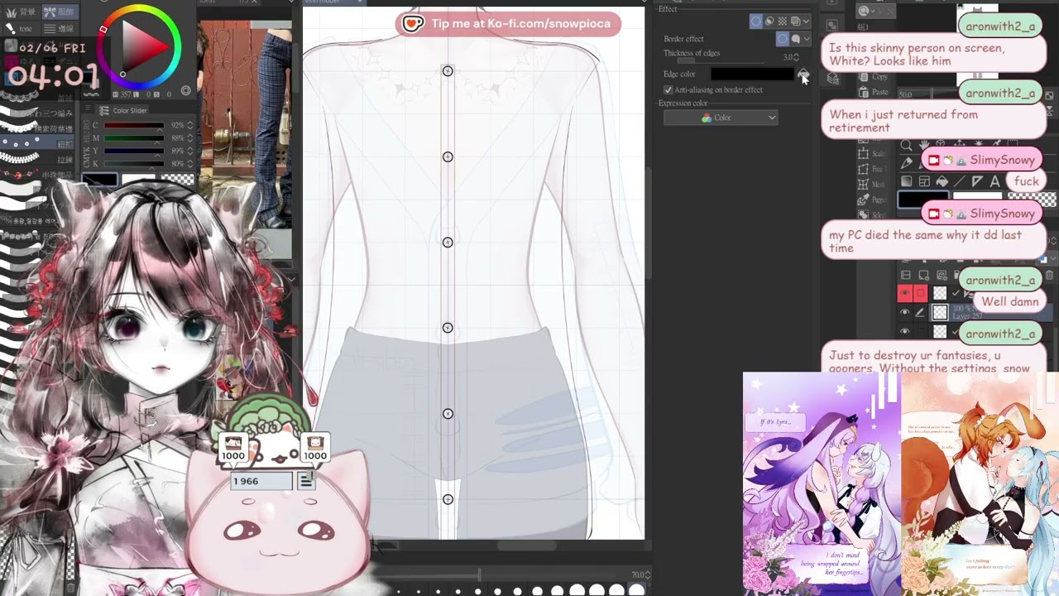The height and width of the screenshot is (596, 1059).
Task: Click the canvas horizontal scrollbar
Action: pos(527,546)
